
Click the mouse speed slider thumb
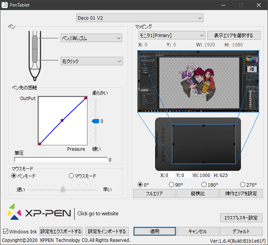[x=63, y=189]
